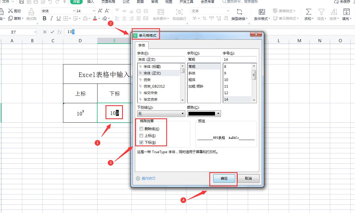Open the number format dropdown showing 文本
The image size is (355, 213).
click(x=228, y=11)
